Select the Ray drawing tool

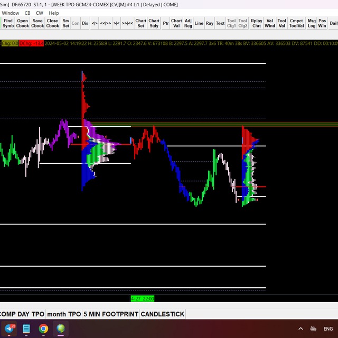coord(210,23)
